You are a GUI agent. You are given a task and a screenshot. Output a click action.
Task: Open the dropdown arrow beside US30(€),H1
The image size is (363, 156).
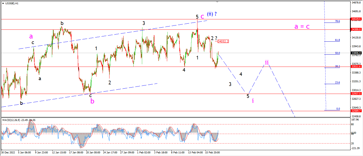(x=3, y=3)
